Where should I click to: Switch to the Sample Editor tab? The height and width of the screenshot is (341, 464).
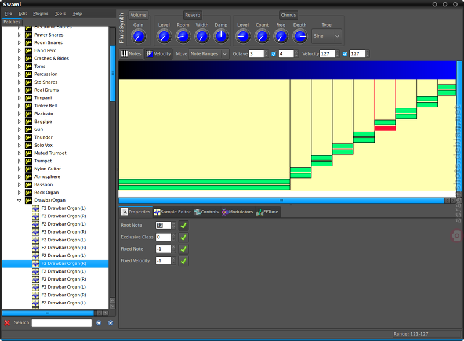172,212
